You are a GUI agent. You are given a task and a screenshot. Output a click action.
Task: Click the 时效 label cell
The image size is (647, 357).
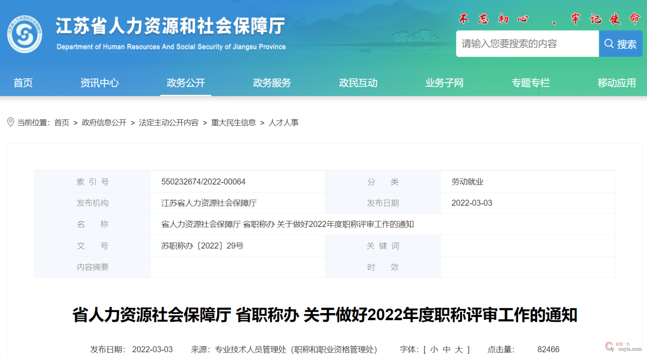click(383, 267)
